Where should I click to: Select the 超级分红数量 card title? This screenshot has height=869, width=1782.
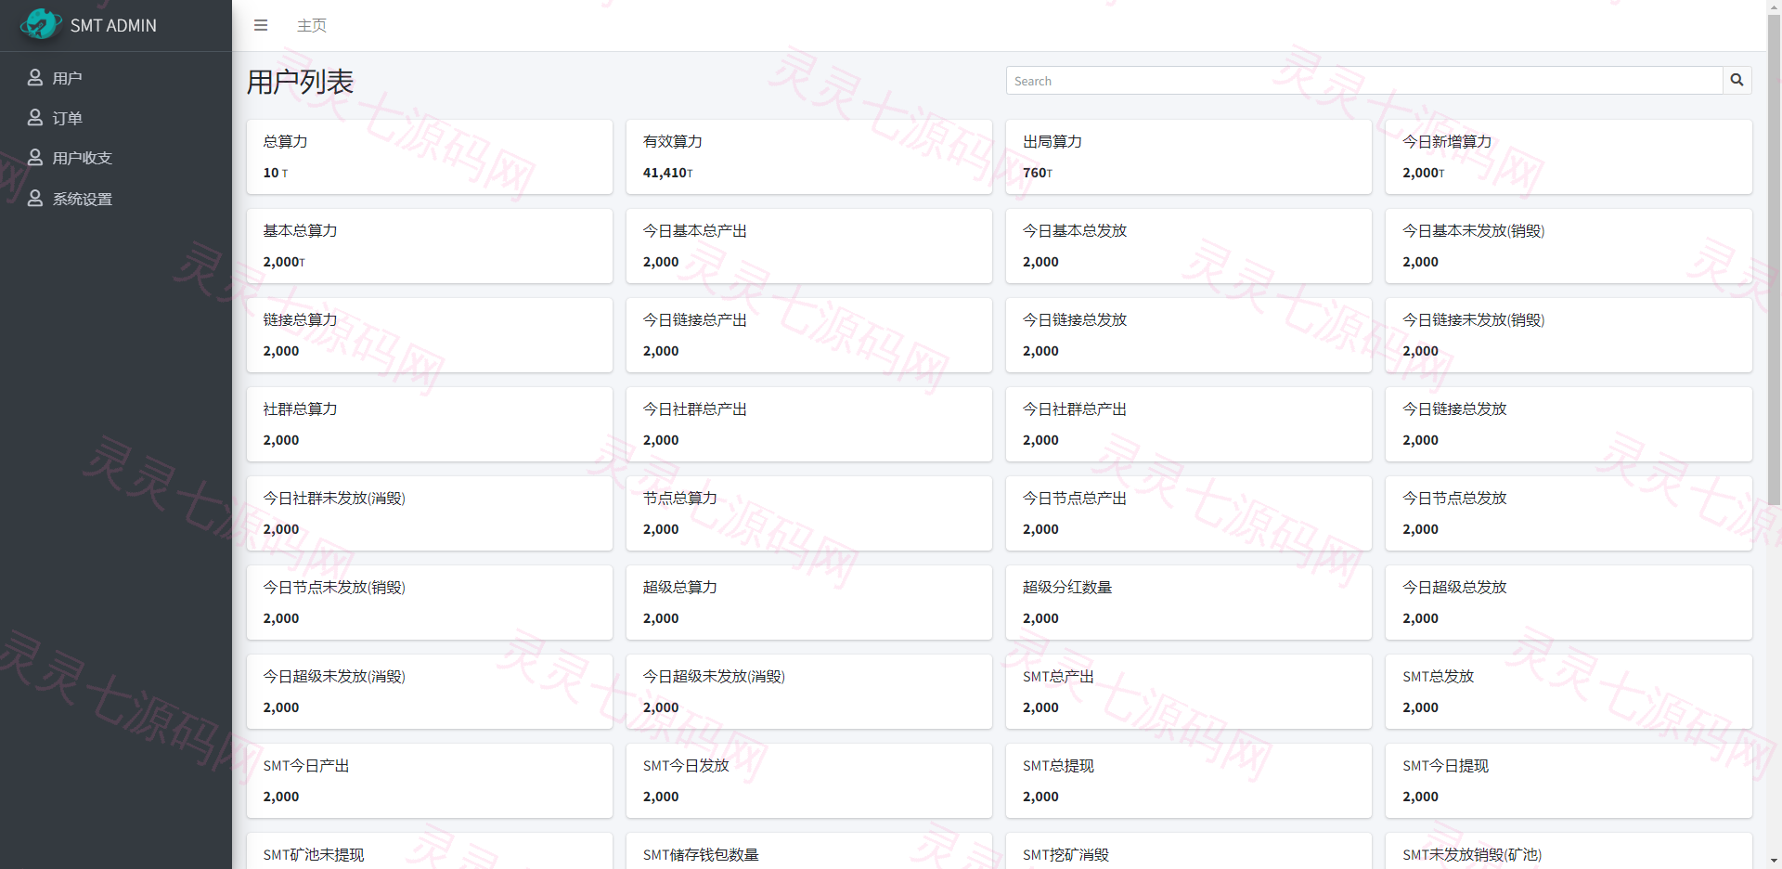(1067, 587)
